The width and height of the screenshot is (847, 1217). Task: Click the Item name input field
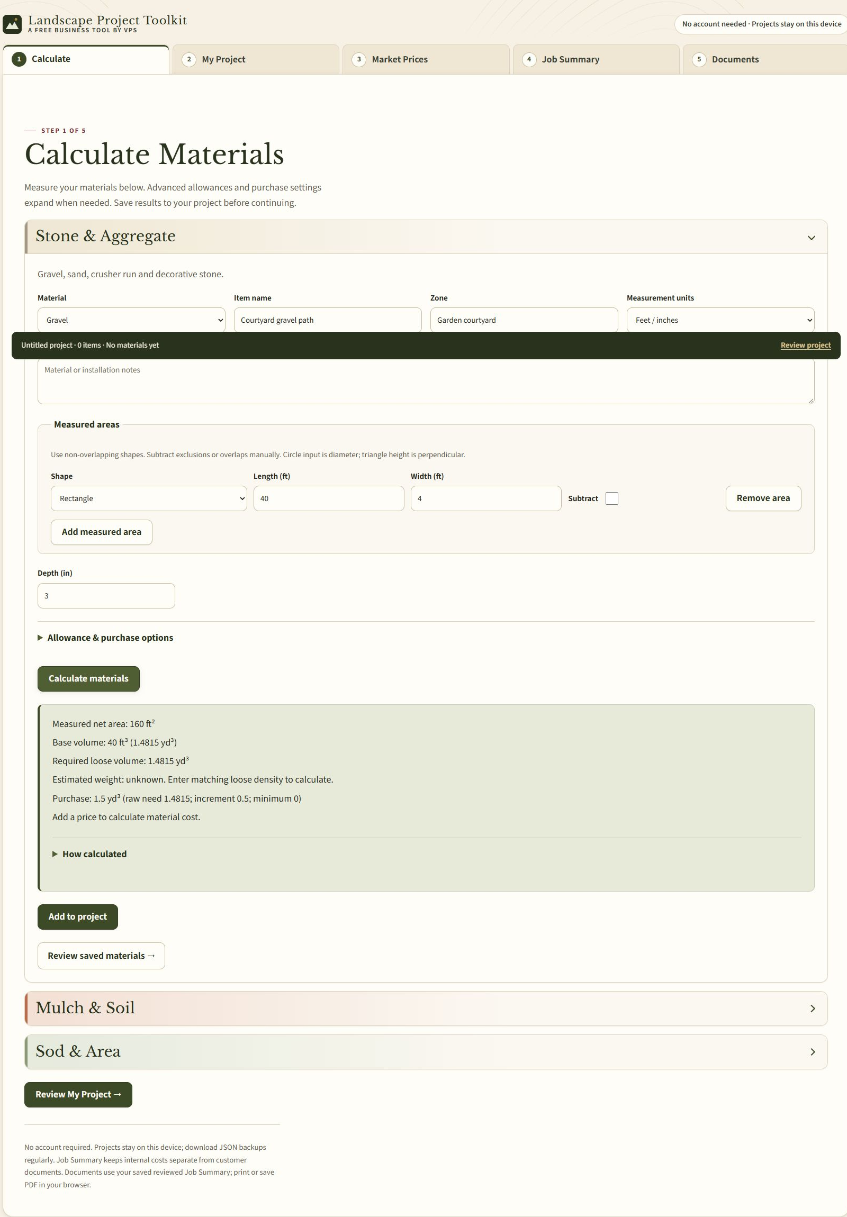(x=328, y=320)
